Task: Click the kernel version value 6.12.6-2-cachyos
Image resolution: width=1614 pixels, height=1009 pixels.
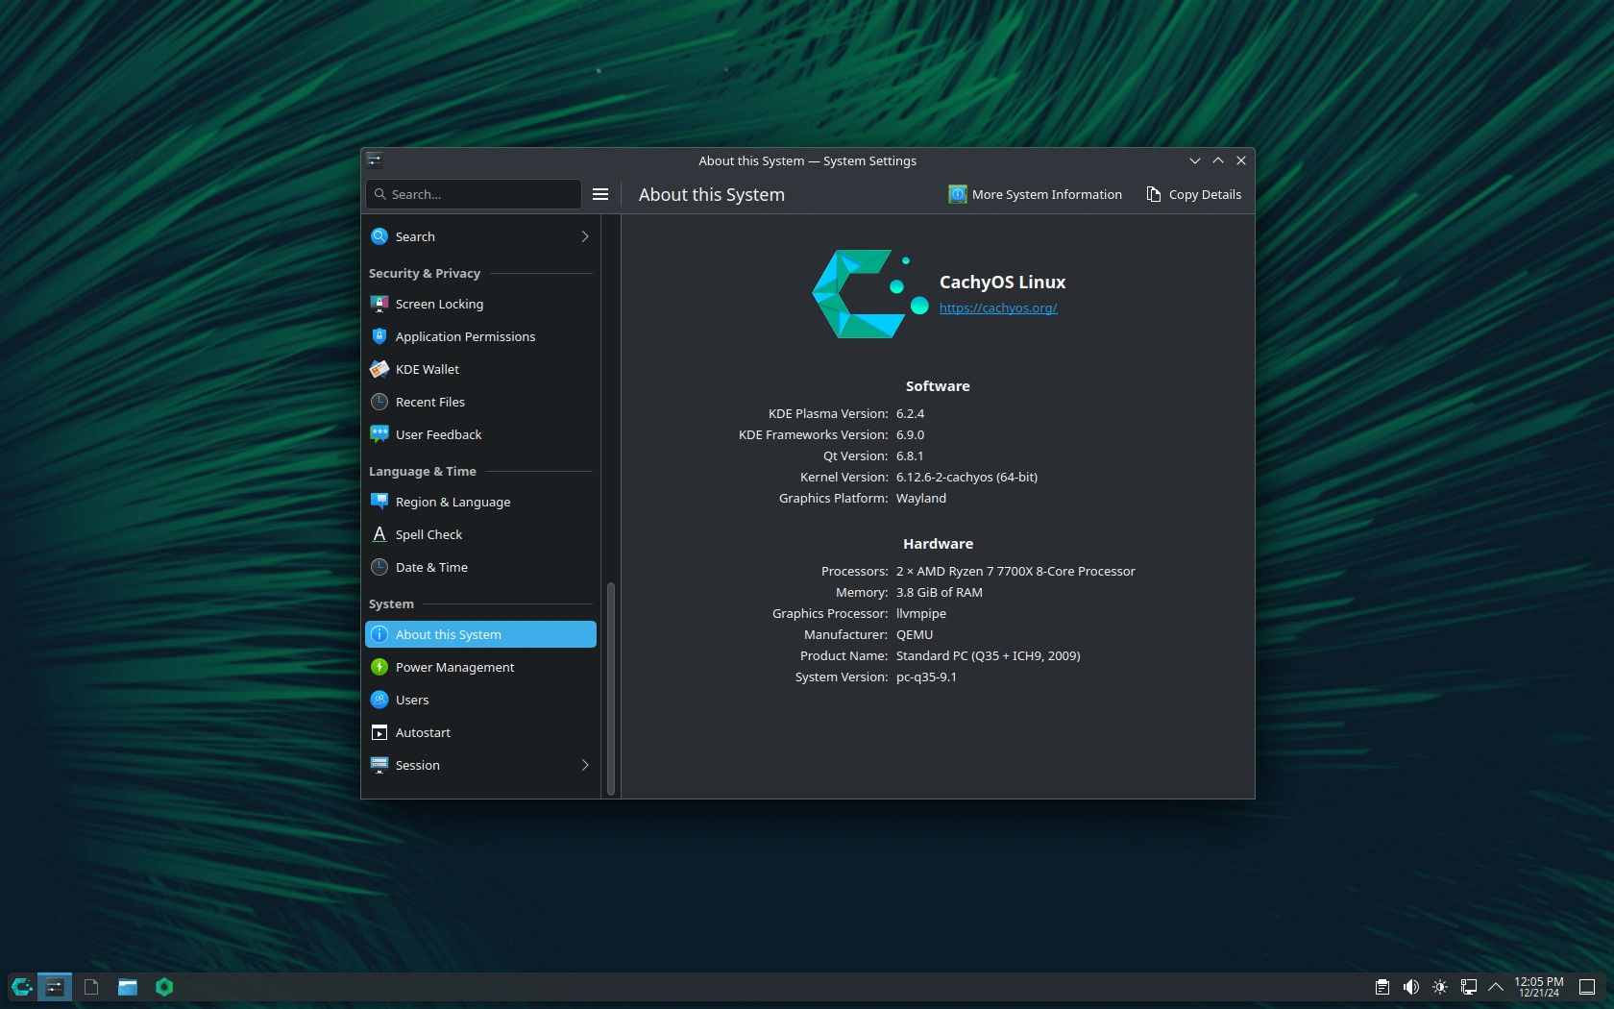Action: [x=966, y=477]
